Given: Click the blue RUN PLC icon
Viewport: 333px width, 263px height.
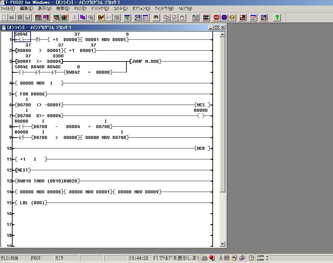Looking at the screenshot, I should coord(224,17).
